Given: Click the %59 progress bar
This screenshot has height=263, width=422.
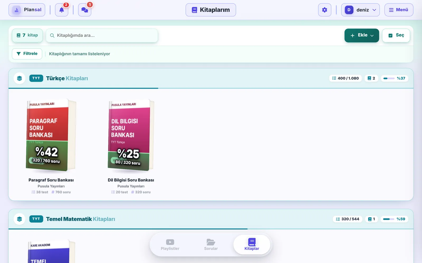Looking at the screenshot, I should pyautogui.click(x=394, y=219).
